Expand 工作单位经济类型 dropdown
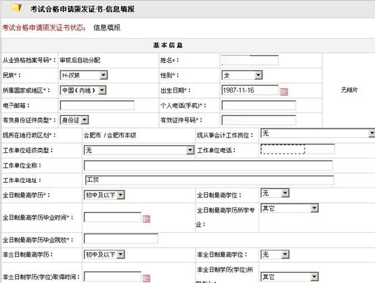 (x=139, y=150)
